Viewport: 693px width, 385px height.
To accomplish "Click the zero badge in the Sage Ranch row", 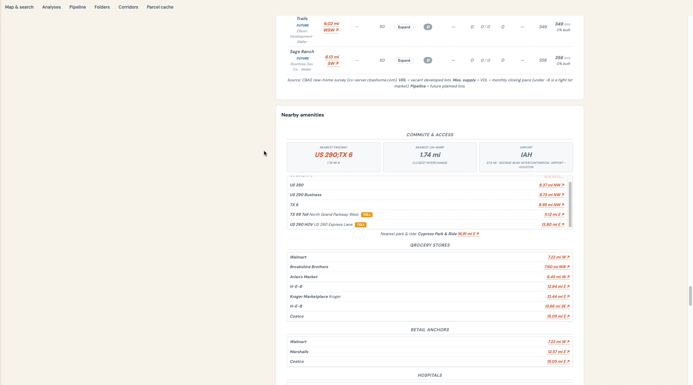I will pyautogui.click(x=427, y=61).
